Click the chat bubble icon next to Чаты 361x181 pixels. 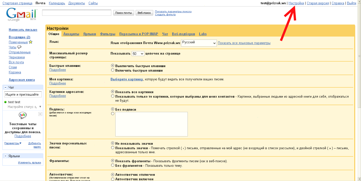coord(19,47)
